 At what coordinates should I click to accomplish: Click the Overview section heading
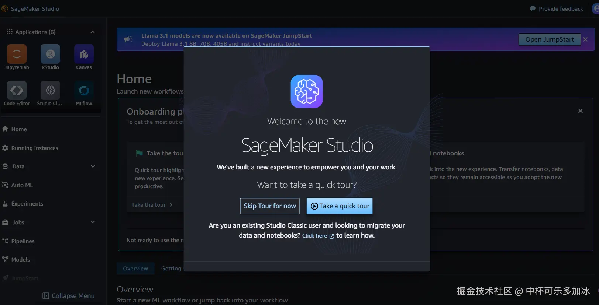135,290
